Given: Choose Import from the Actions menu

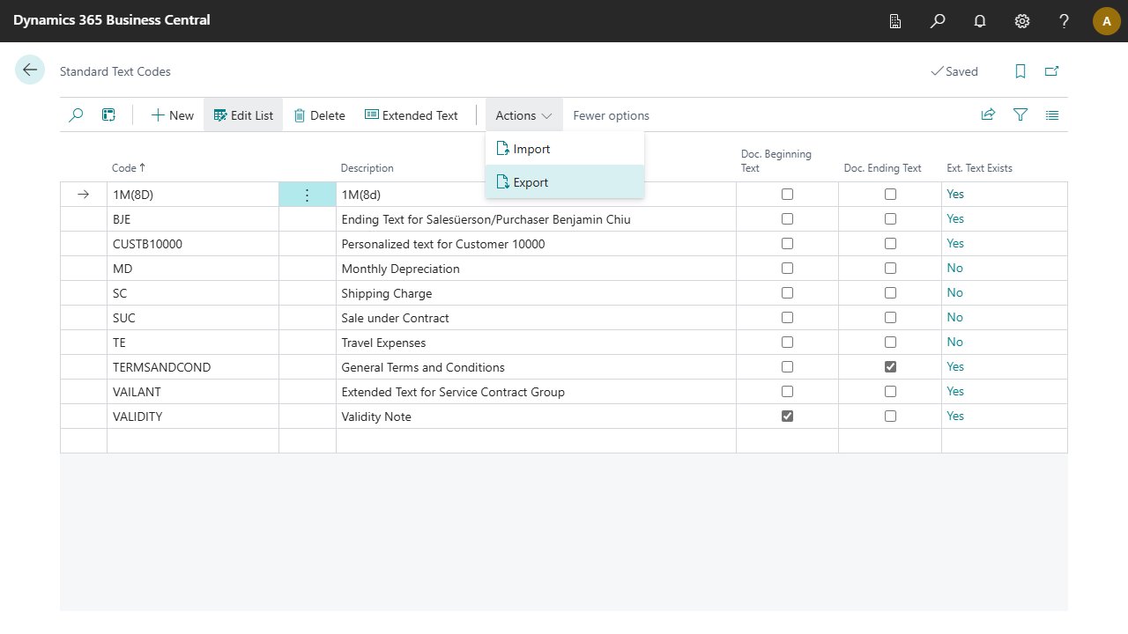Looking at the screenshot, I should [531, 149].
